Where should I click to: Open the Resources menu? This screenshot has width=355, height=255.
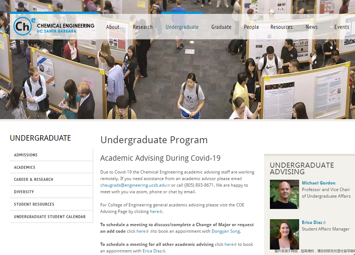[281, 27]
